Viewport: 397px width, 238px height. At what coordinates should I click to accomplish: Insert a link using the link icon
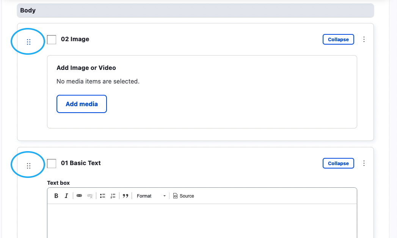point(79,196)
